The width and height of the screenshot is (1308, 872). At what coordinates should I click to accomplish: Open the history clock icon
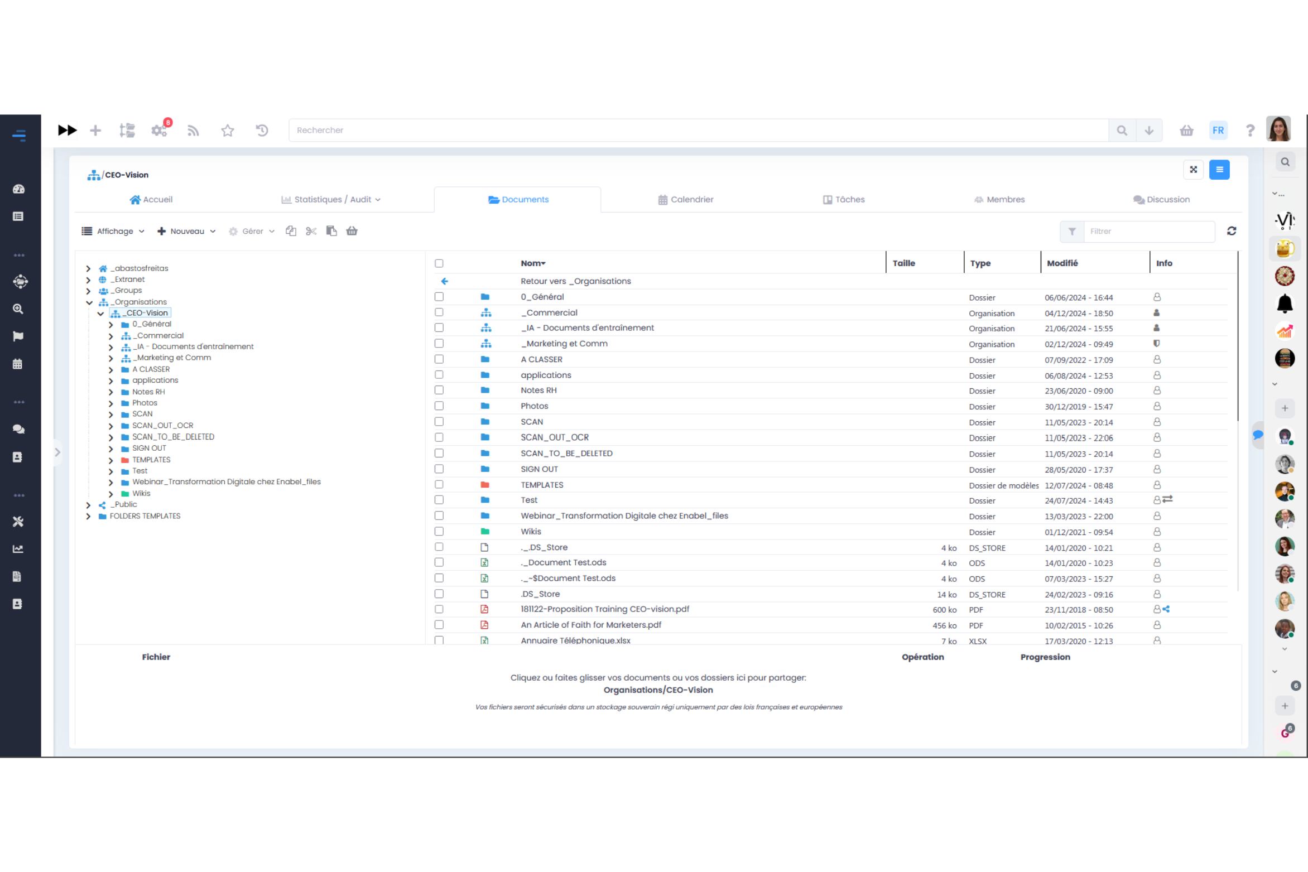(262, 131)
